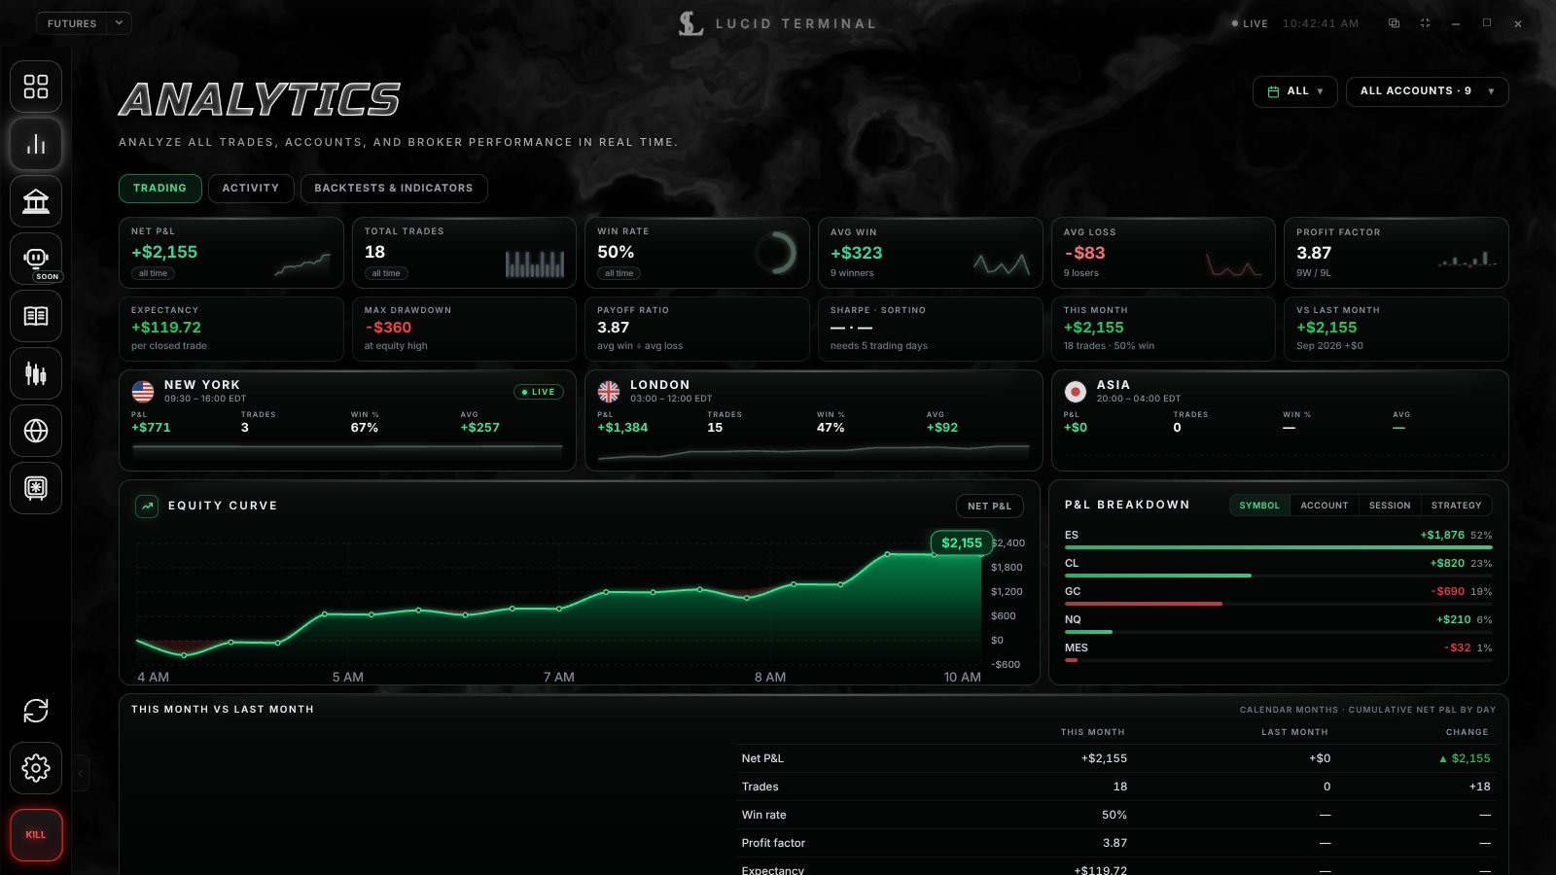Click the Profit factor row in monthly table
This screenshot has height=875, width=1556.
[1115, 843]
